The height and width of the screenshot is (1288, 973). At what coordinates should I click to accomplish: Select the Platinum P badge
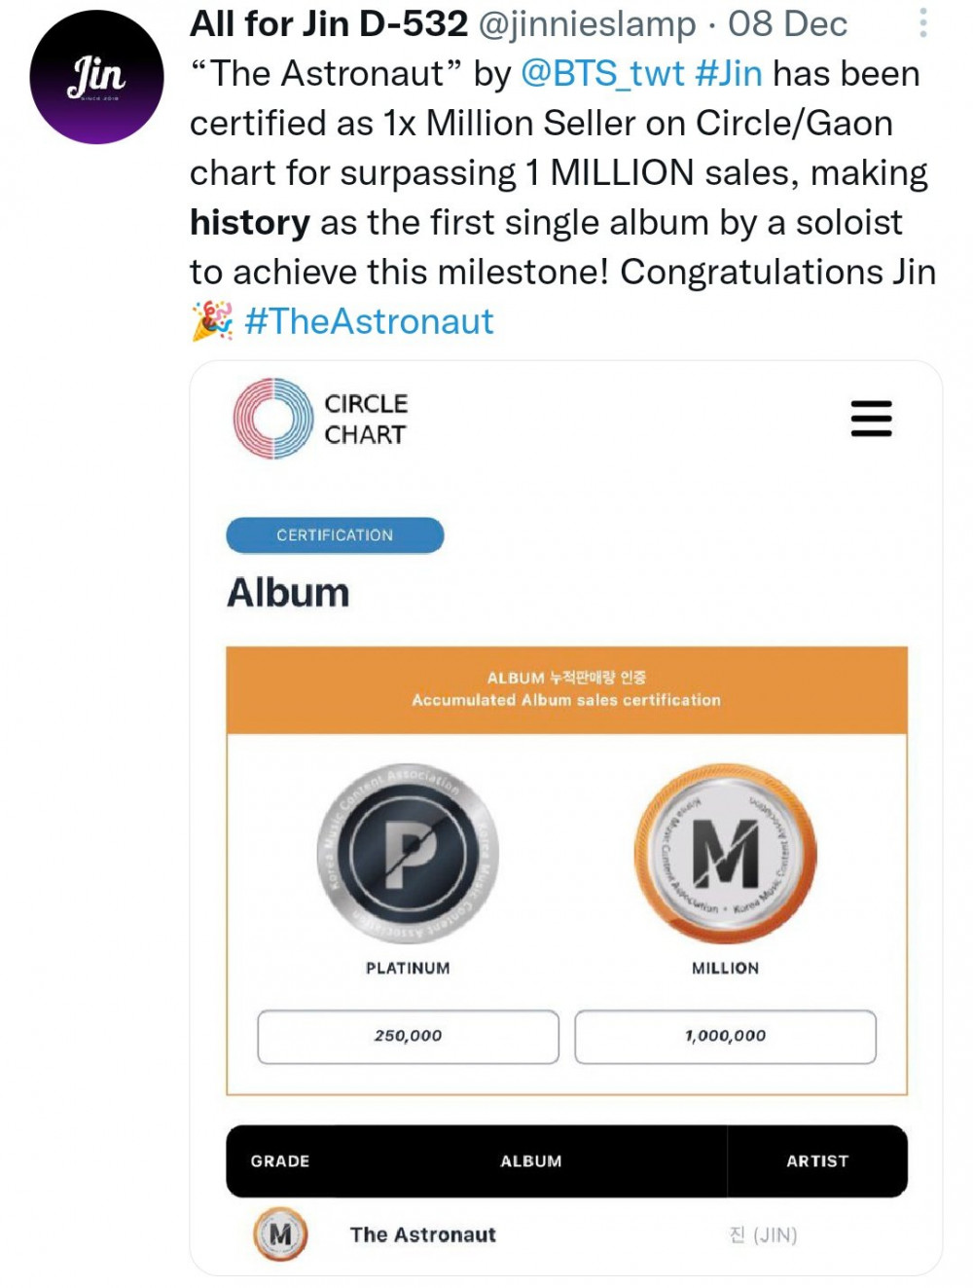click(409, 854)
